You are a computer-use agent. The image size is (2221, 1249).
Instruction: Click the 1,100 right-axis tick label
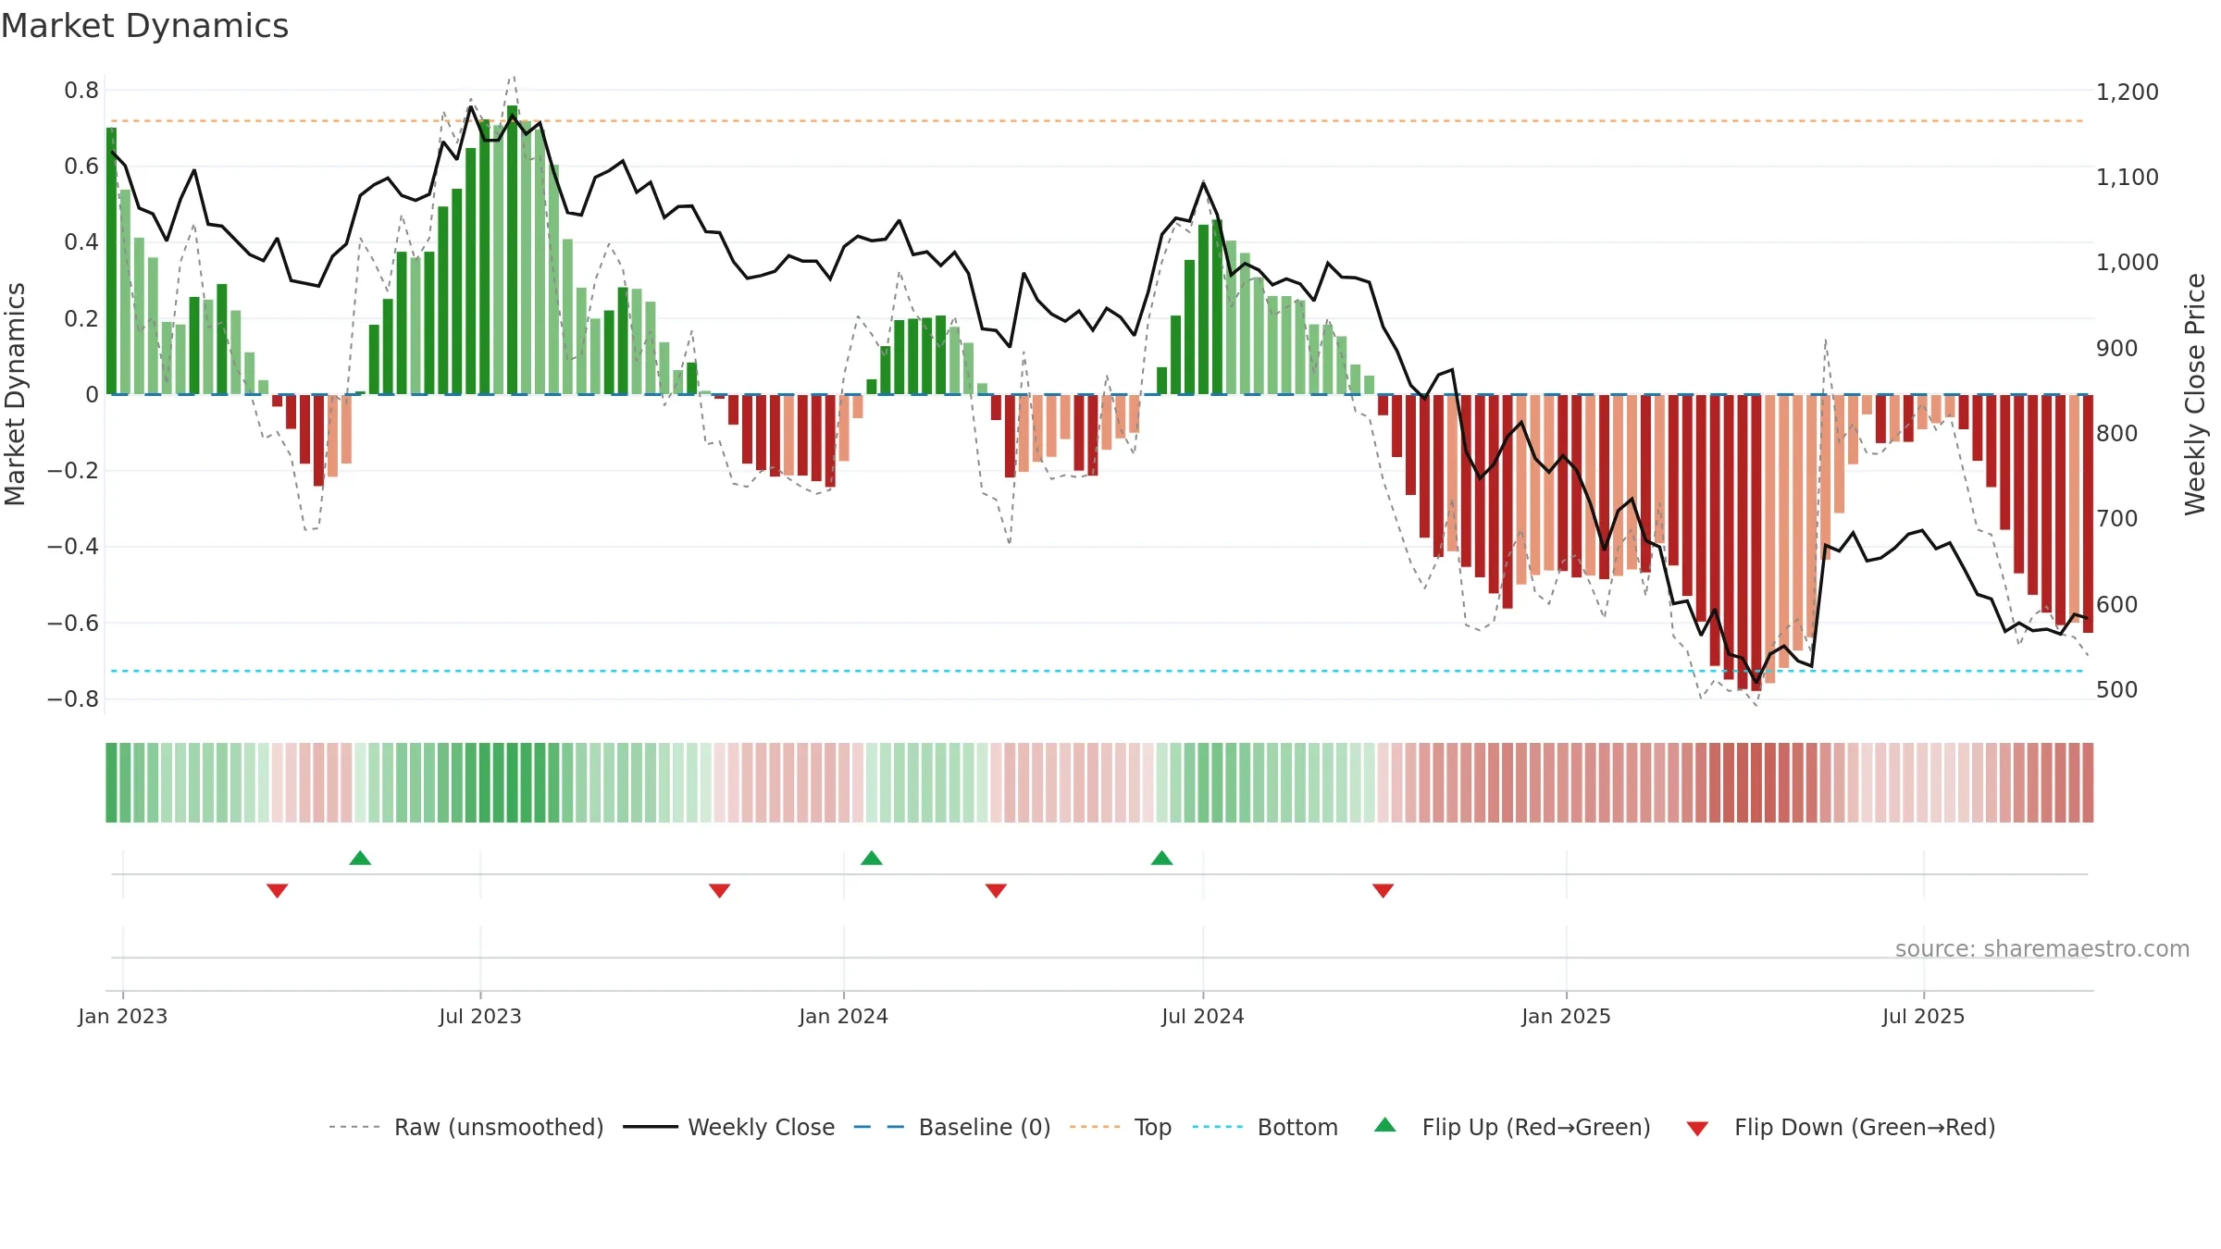click(2128, 177)
